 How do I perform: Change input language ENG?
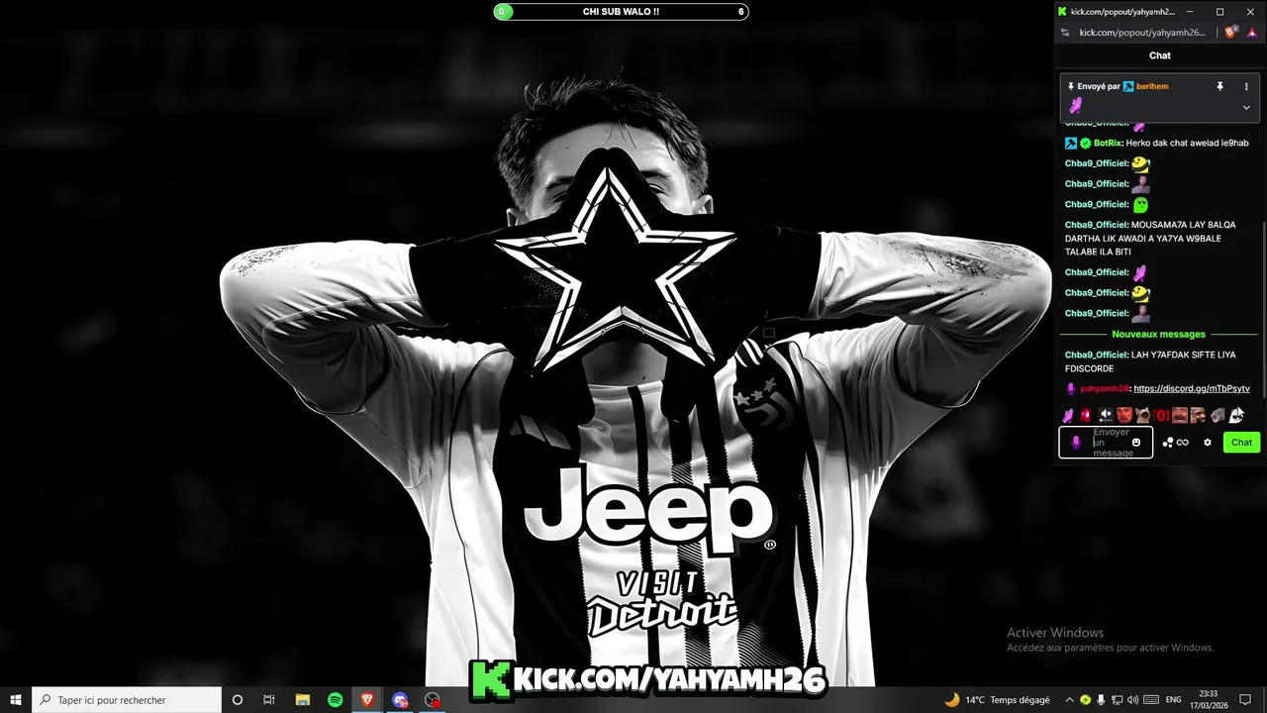tap(1174, 700)
